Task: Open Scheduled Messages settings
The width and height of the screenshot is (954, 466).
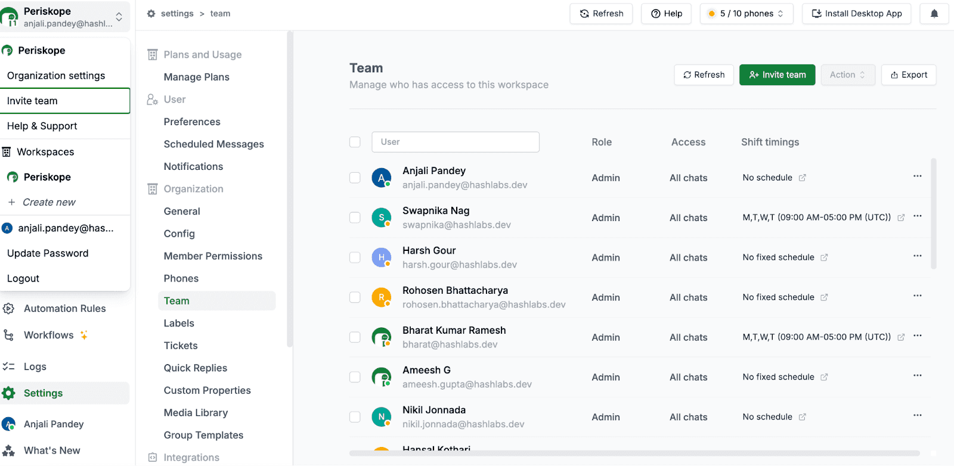Action: click(213, 144)
